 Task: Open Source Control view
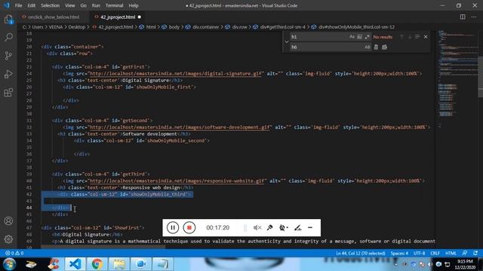tap(8, 56)
